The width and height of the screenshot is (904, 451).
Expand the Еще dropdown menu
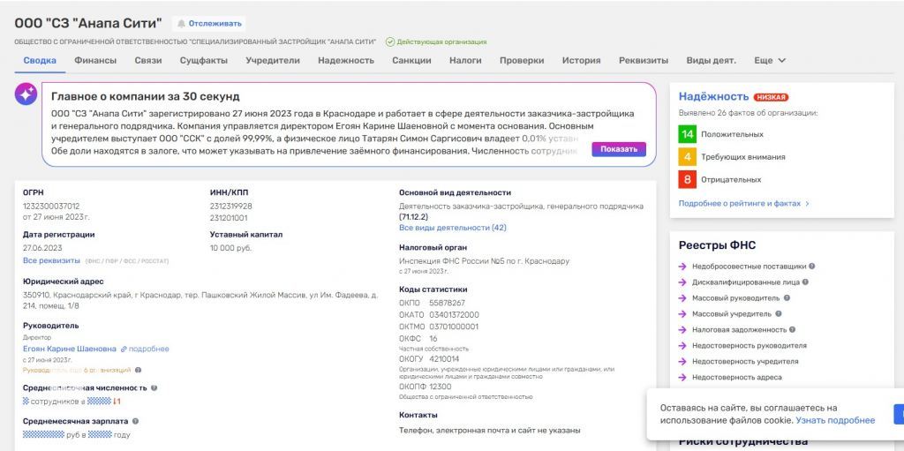(x=770, y=61)
